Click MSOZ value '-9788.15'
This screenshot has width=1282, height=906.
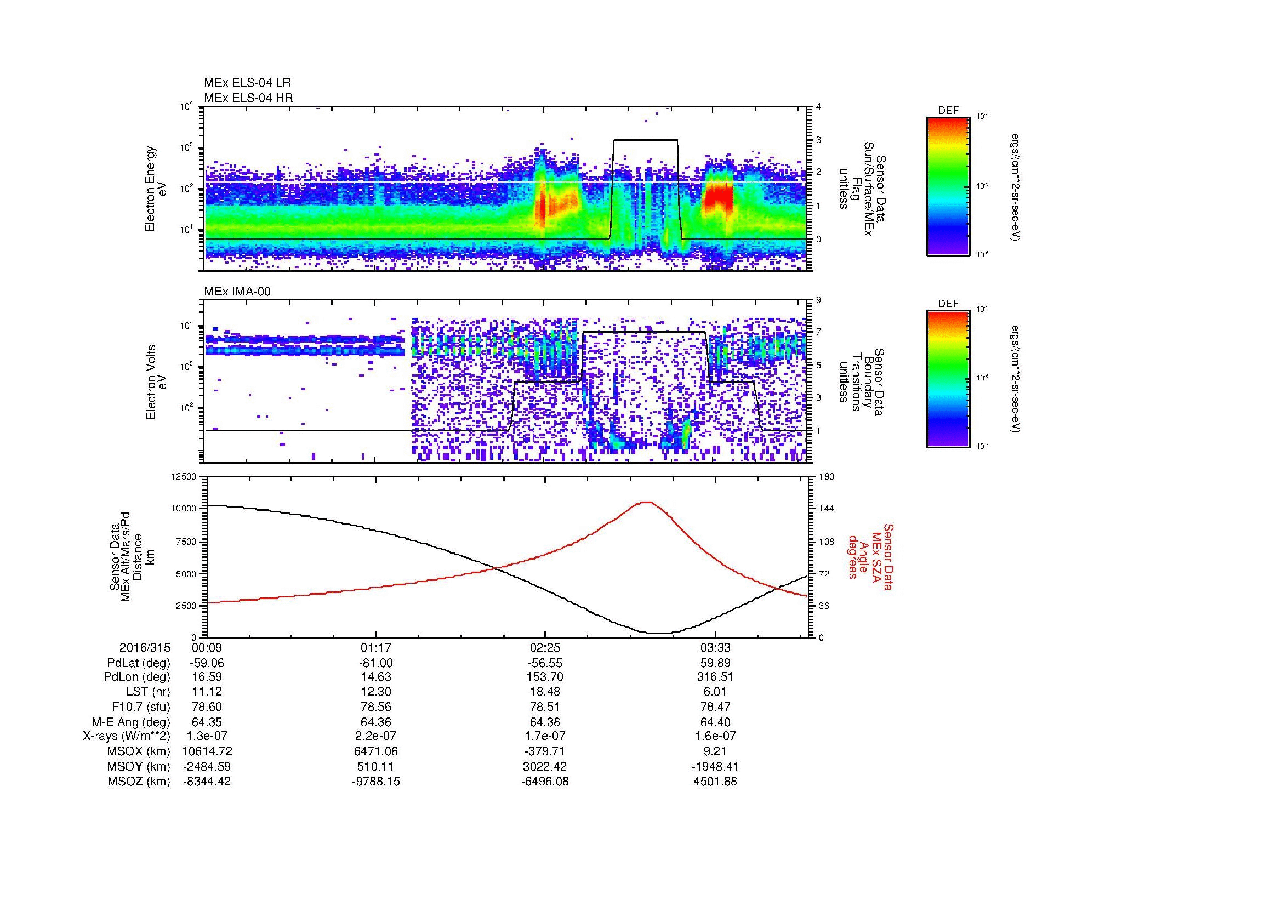(377, 782)
